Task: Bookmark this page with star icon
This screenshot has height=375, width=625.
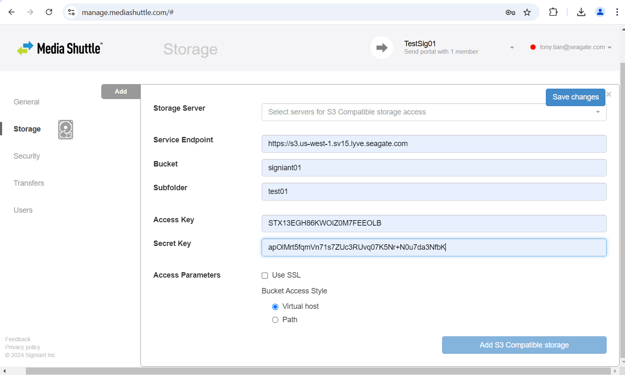Action: (x=527, y=12)
